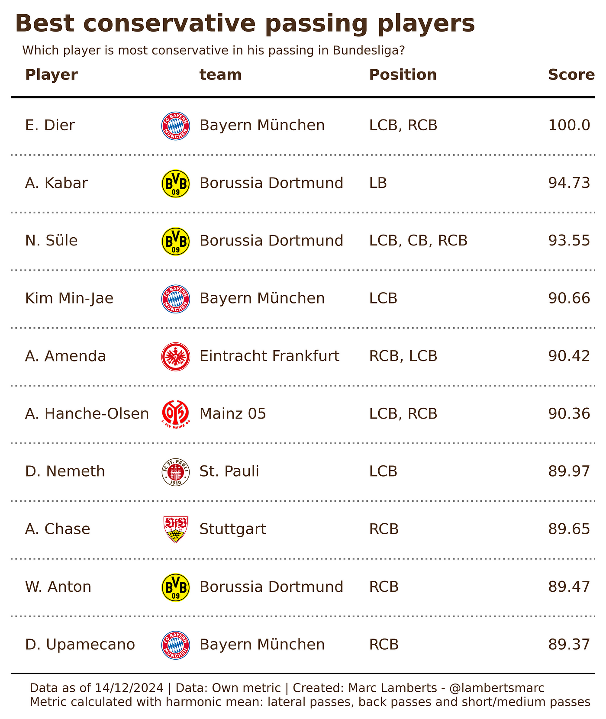The width and height of the screenshot is (606, 719).
Task: Click Bayern crest next to Kim Min-Jae
Action: pyautogui.click(x=175, y=299)
